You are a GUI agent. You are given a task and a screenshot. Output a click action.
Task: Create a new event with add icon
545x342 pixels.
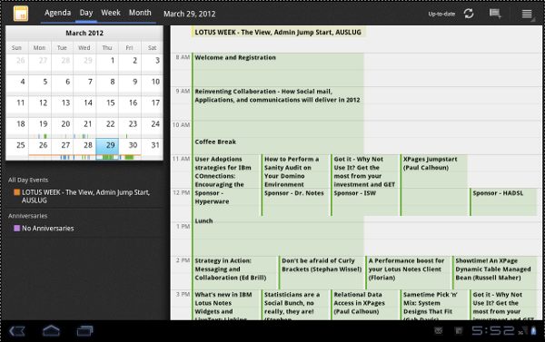coord(495,14)
